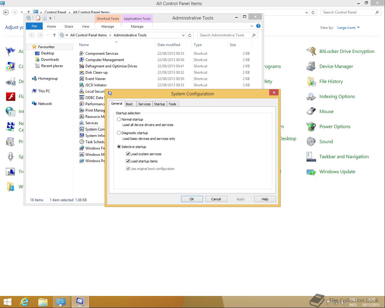Viewport: 385px width, 308px height.
Task: Open BitLocker Drive Encryption icon
Action: tap(311, 51)
